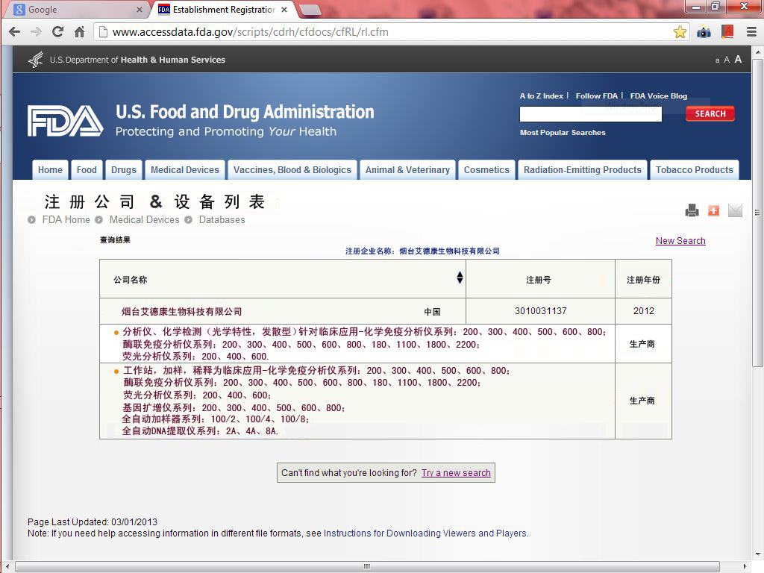
Task: Open the Home navigation tab
Action: (50, 170)
